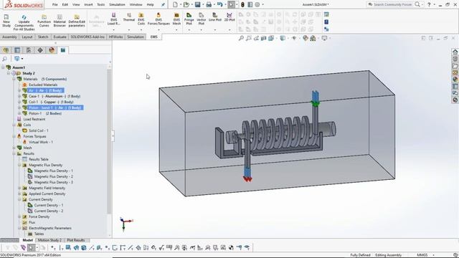Select the Study 2 tree item
Screen dimensions: 459x258
(29, 73)
